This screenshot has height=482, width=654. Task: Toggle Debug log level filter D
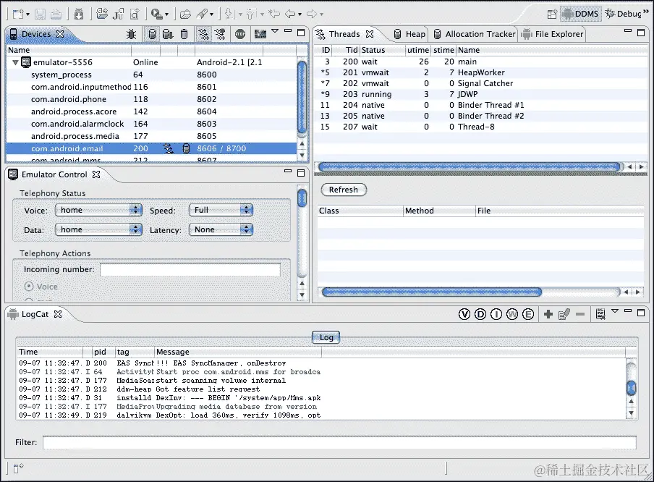pos(480,314)
